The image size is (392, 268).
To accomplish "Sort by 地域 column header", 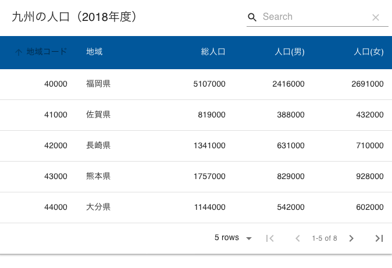I will pyautogui.click(x=94, y=52).
